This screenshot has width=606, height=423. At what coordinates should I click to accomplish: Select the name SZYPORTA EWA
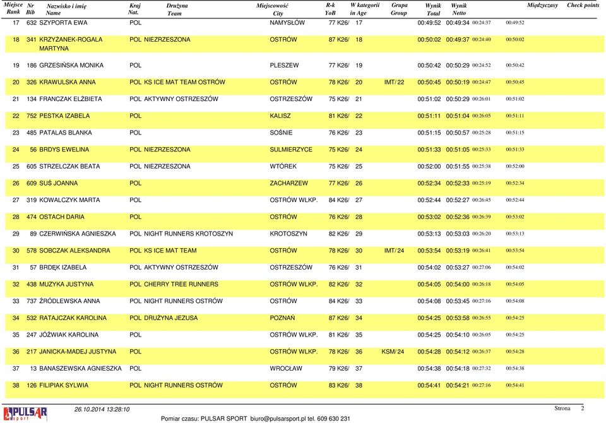63,23
